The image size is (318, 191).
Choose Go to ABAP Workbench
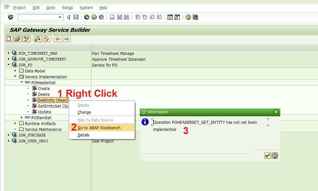(x=102, y=128)
